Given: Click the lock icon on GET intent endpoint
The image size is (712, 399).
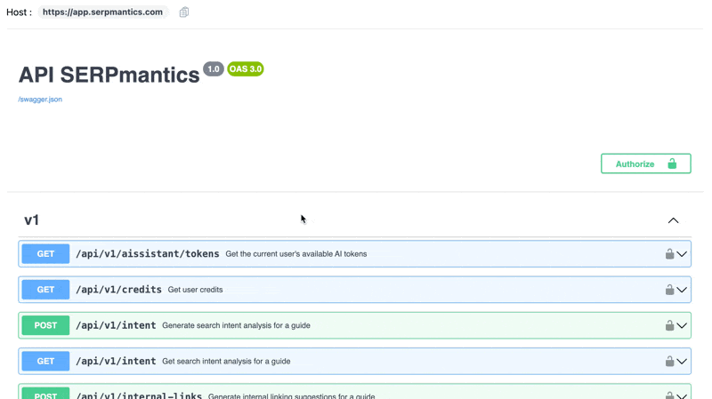Looking at the screenshot, I should 669,361.
